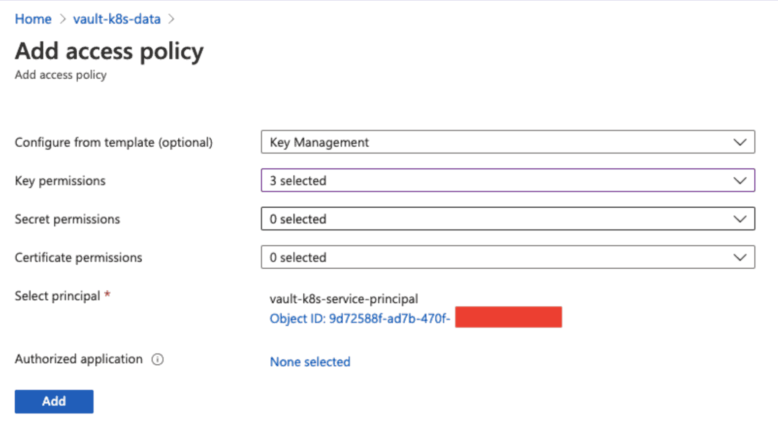The width and height of the screenshot is (778, 445).
Task: Expand Secret permissions dropdown
Action: tap(508, 219)
